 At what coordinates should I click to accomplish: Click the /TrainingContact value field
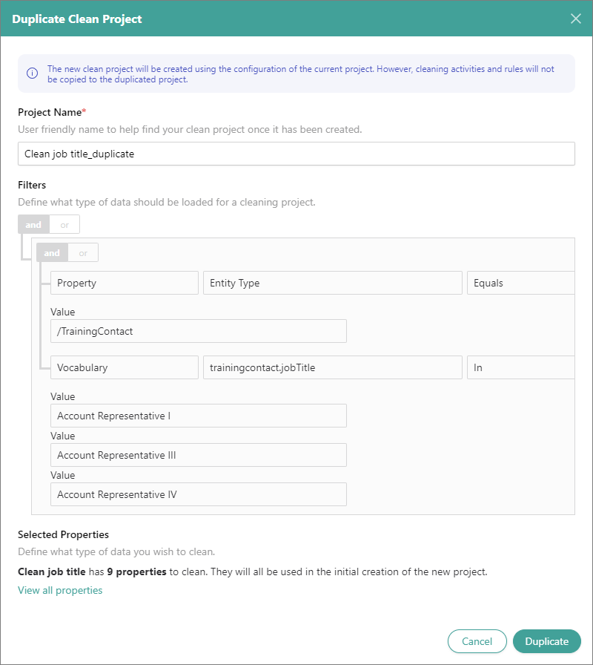click(199, 331)
